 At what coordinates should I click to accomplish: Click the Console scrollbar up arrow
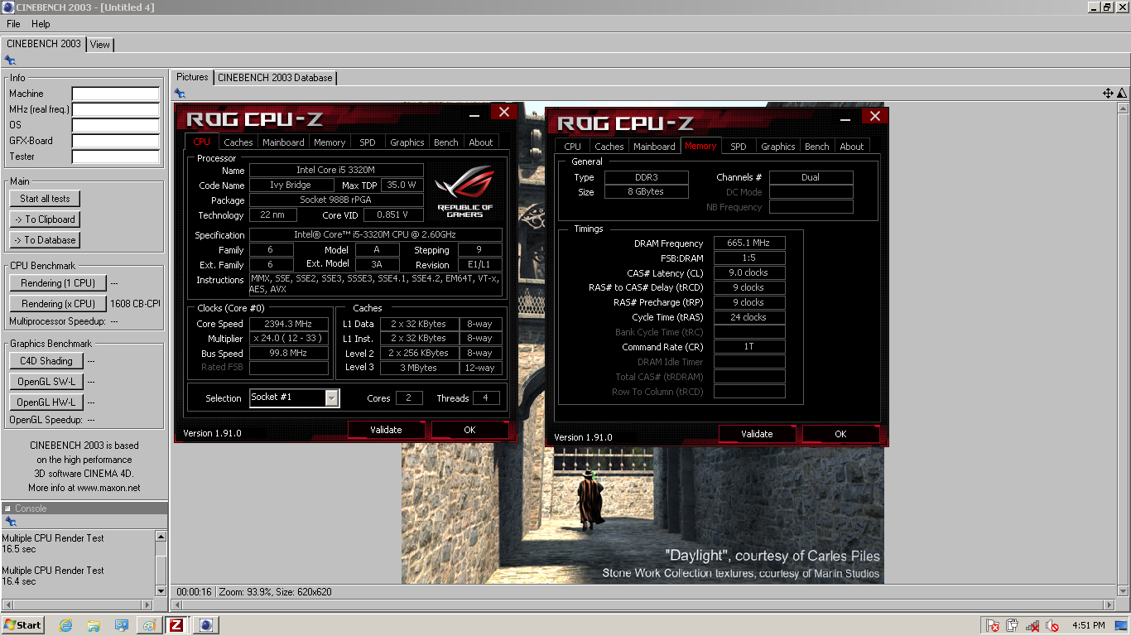click(x=161, y=537)
